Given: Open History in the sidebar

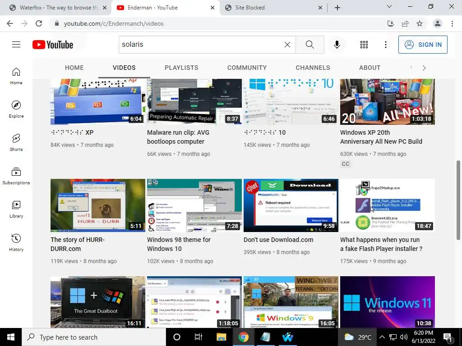Looking at the screenshot, I should coord(16,242).
